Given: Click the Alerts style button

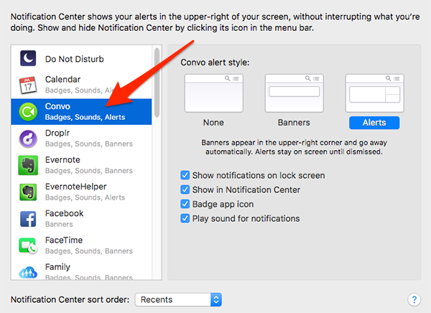Looking at the screenshot, I should pos(374,123).
